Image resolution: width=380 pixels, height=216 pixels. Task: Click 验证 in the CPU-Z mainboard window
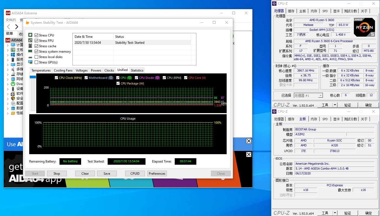coord(348,213)
